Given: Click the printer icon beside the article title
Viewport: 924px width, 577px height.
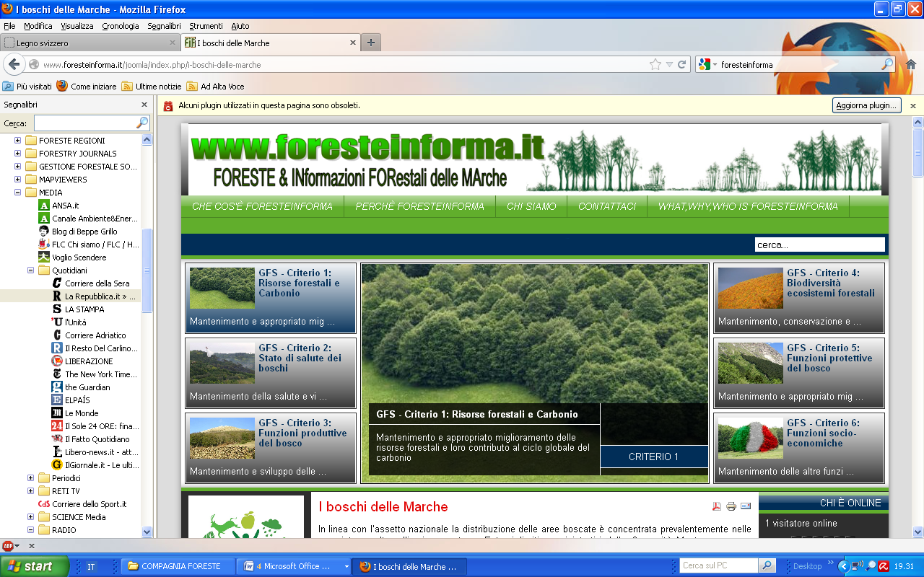Looking at the screenshot, I should pyautogui.click(x=731, y=506).
